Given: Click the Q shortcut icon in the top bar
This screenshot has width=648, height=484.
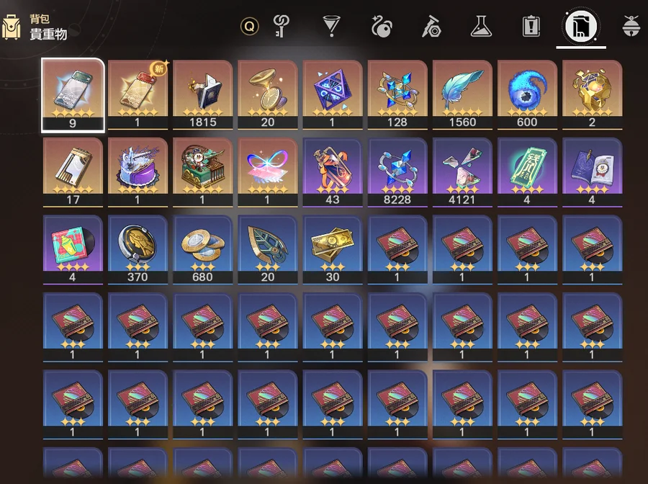Looking at the screenshot, I should click(250, 27).
